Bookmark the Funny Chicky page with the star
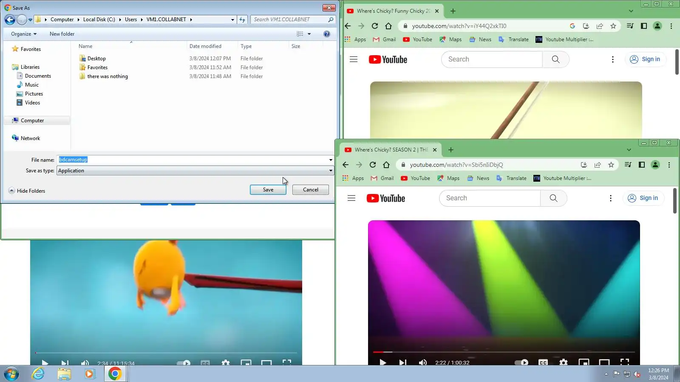The height and width of the screenshot is (382, 680). [x=613, y=26]
